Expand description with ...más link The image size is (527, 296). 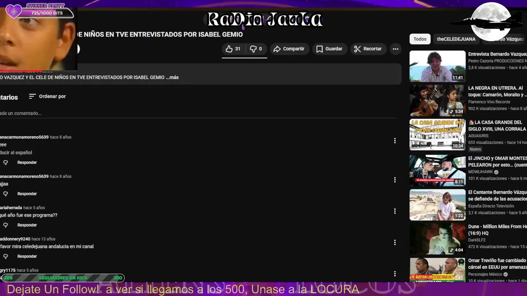pos(172,77)
